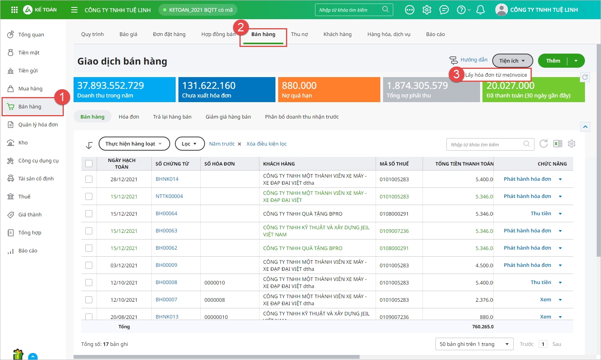Open table column settings gear
The image size is (601, 360).
[572, 144]
